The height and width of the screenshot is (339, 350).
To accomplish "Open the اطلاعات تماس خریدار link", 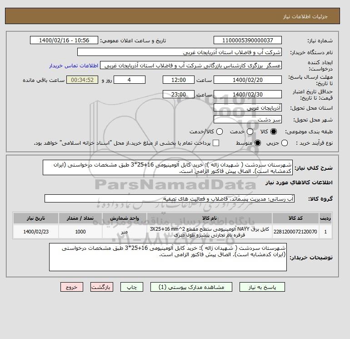I will click(x=74, y=66).
